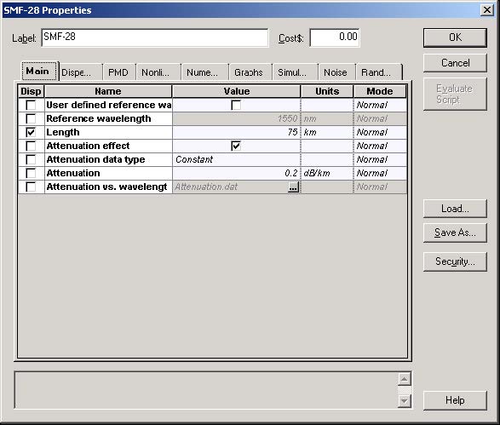The width and height of the screenshot is (500, 425).
Task: Open the Load... dialog button
Action: pos(455,209)
